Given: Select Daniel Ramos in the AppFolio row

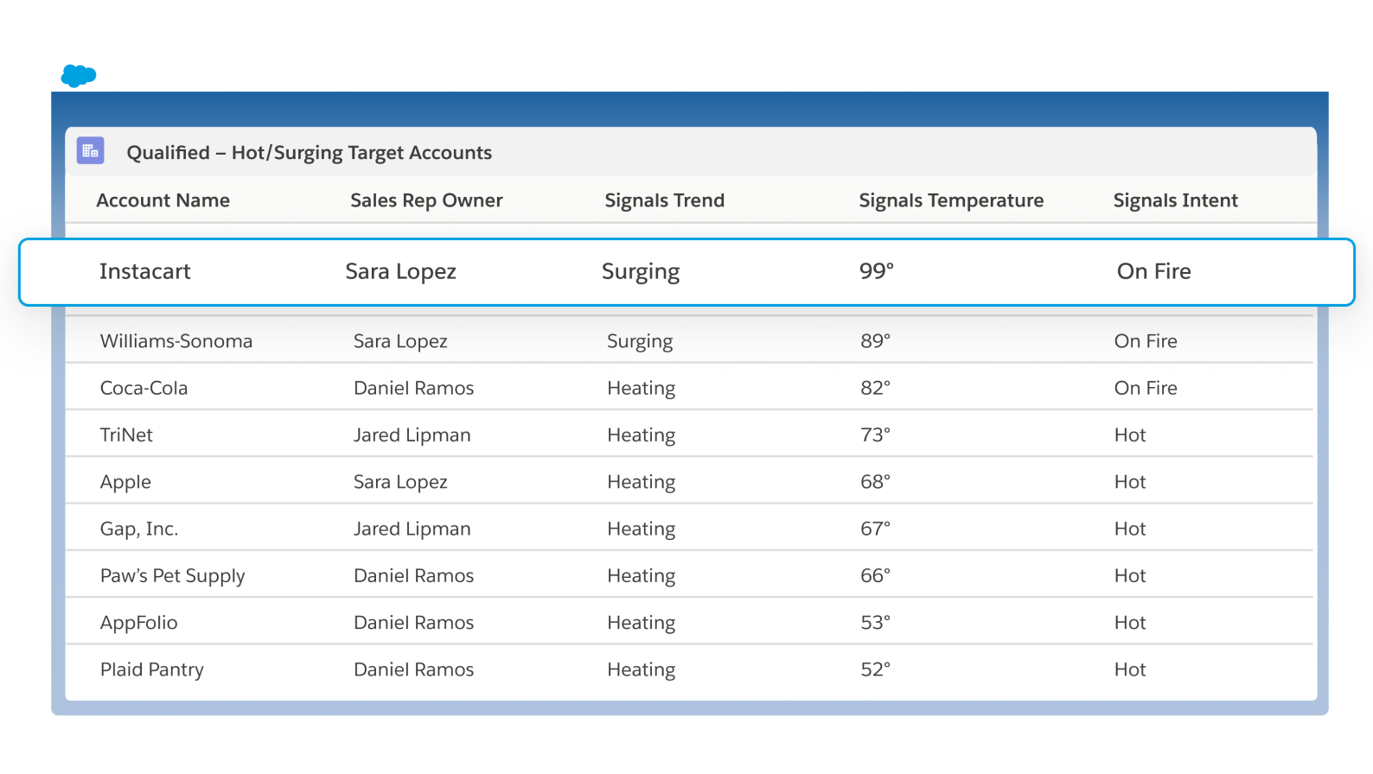Looking at the screenshot, I should click(414, 622).
